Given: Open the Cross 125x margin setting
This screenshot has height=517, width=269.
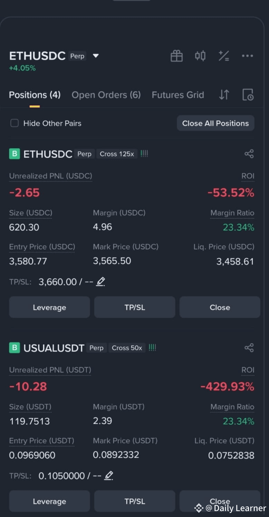Looking at the screenshot, I should pos(117,154).
